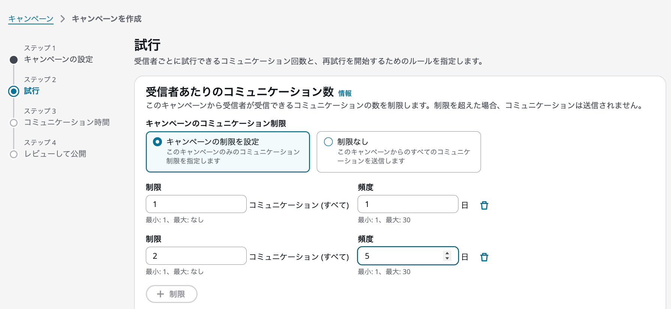Go to step 1 キャンペーンの設定
The width and height of the screenshot is (671, 309).
click(58, 59)
